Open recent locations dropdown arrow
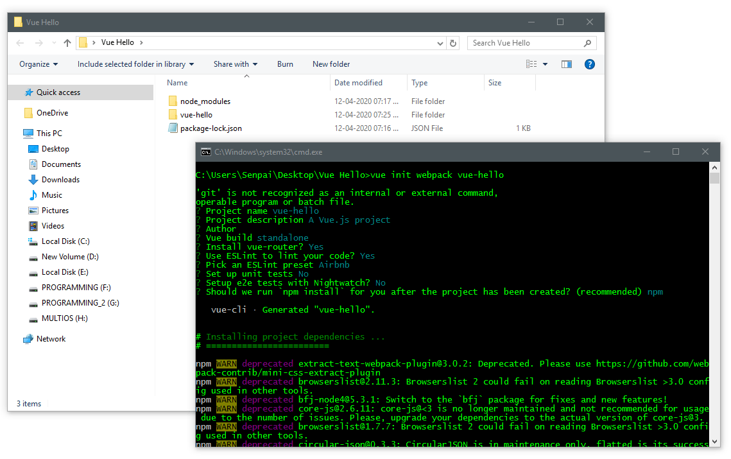Viewport: 731px width, 459px height. point(54,43)
